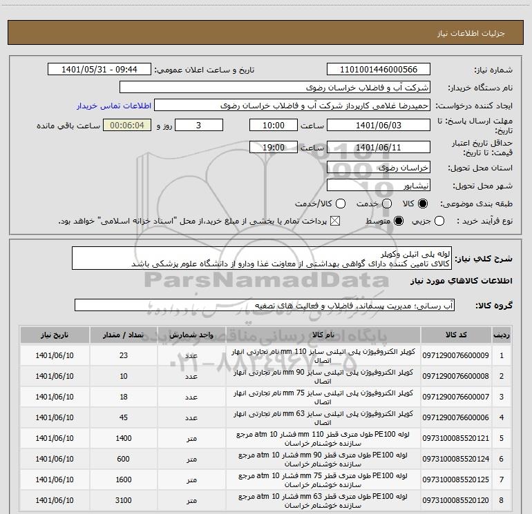Viewport: 532px width, 514px height.
Task: Click the price validity time 19:00
Action: click(274, 147)
